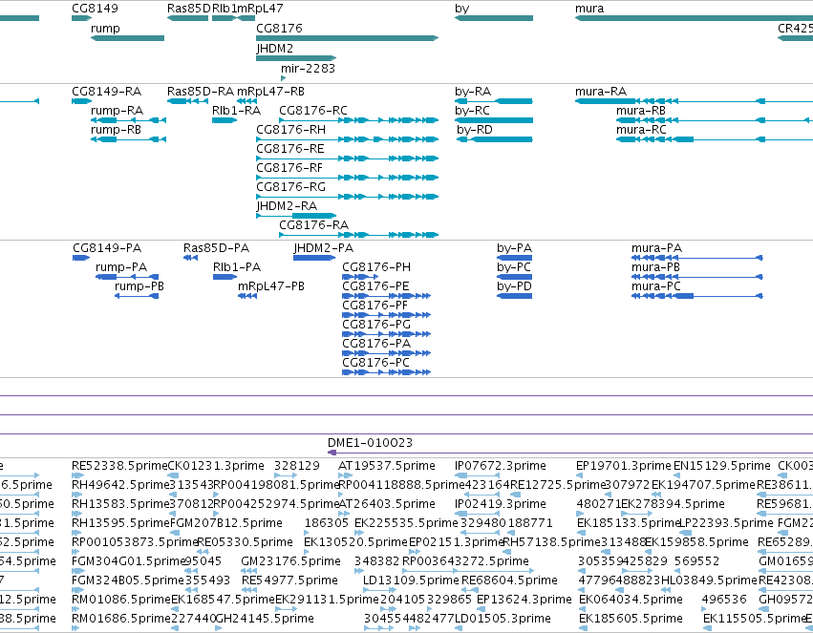The height and width of the screenshot is (633, 813).
Task: Select the CG8176-RF transcript
Action: (x=348, y=178)
